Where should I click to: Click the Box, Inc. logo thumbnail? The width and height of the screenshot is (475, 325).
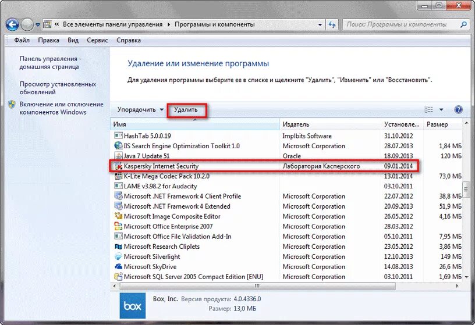[x=132, y=305]
